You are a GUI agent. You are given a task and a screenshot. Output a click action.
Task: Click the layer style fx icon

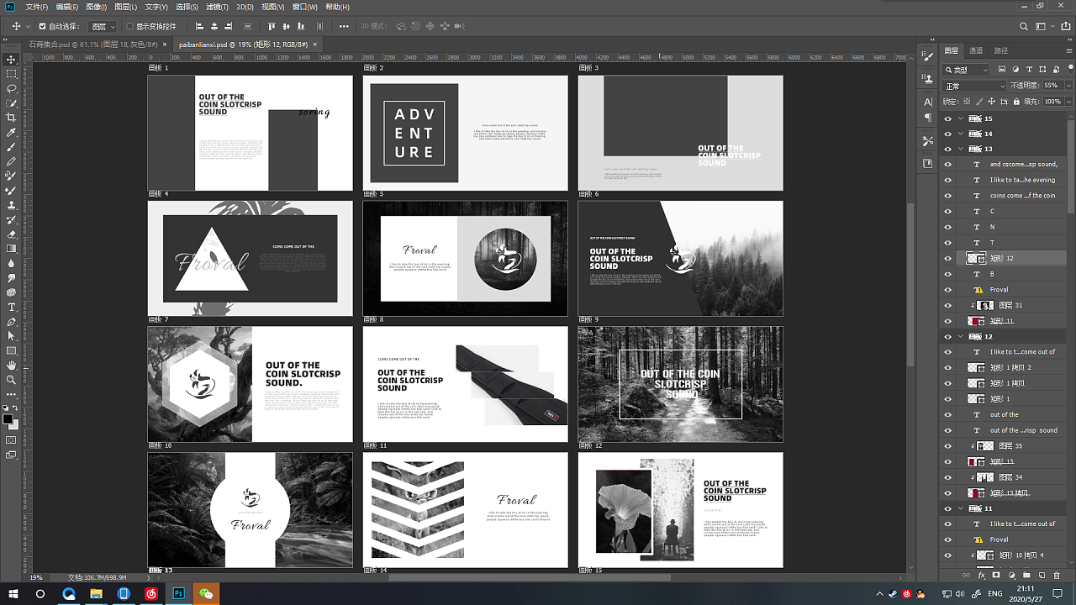tap(981, 576)
